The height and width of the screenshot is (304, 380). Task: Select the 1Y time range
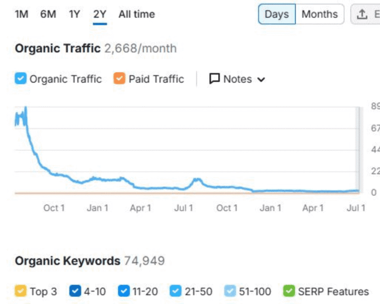coord(75,14)
